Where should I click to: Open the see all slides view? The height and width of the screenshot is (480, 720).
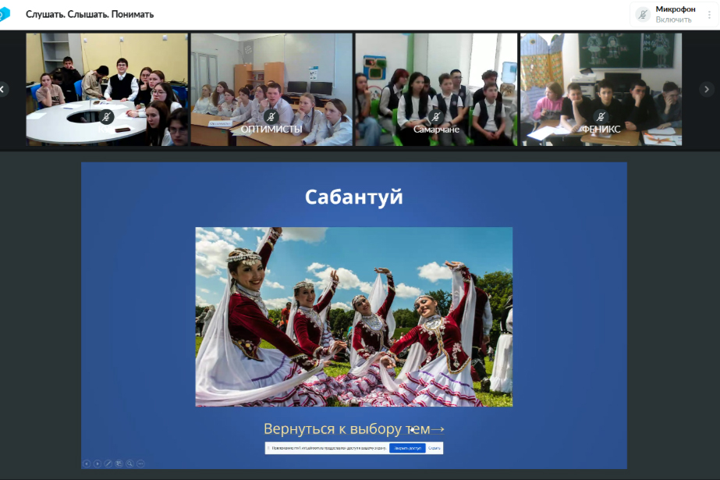point(119,463)
